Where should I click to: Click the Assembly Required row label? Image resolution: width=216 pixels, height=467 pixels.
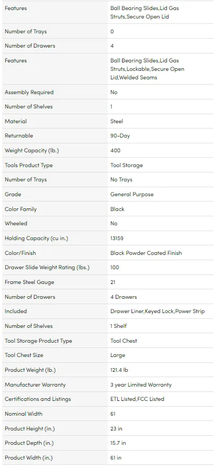(x=29, y=93)
